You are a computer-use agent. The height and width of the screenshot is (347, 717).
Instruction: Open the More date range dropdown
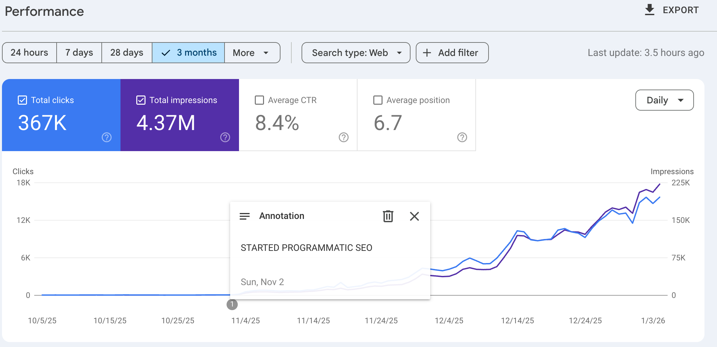point(252,53)
